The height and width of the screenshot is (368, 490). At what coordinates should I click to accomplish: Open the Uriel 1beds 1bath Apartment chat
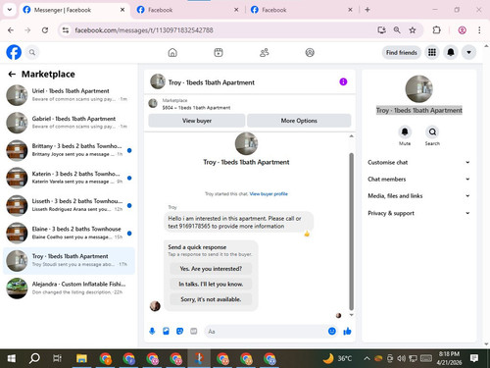69,95
